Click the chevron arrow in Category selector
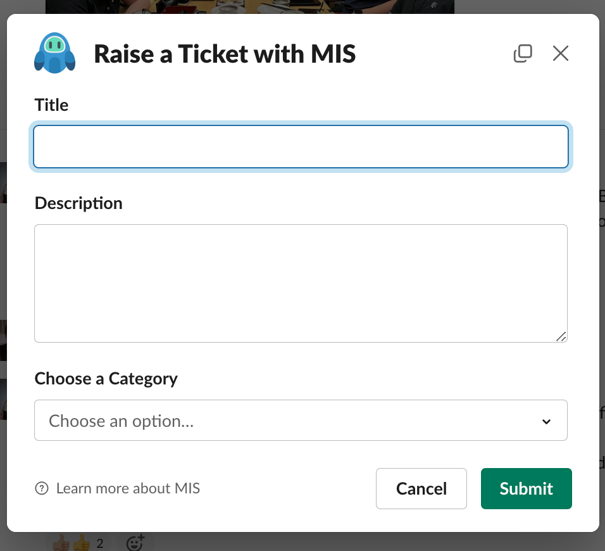 546,421
